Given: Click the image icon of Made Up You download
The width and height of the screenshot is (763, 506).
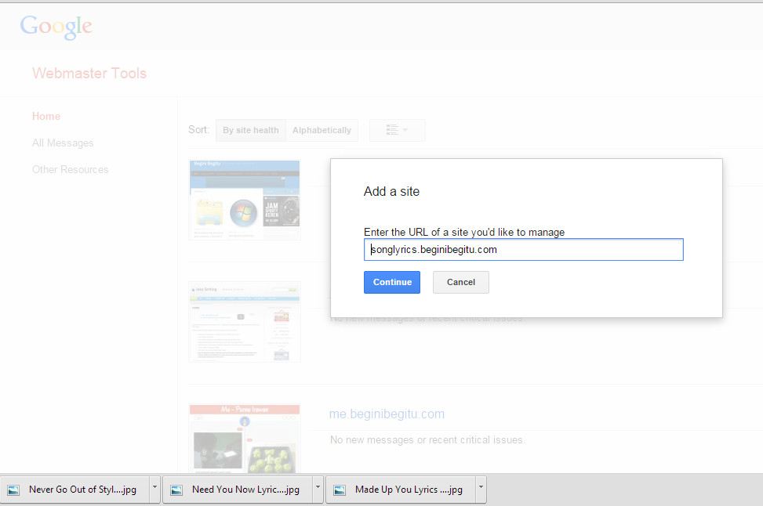Looking at the screenshot, I should pyautogui.click(x=340, y=490).
